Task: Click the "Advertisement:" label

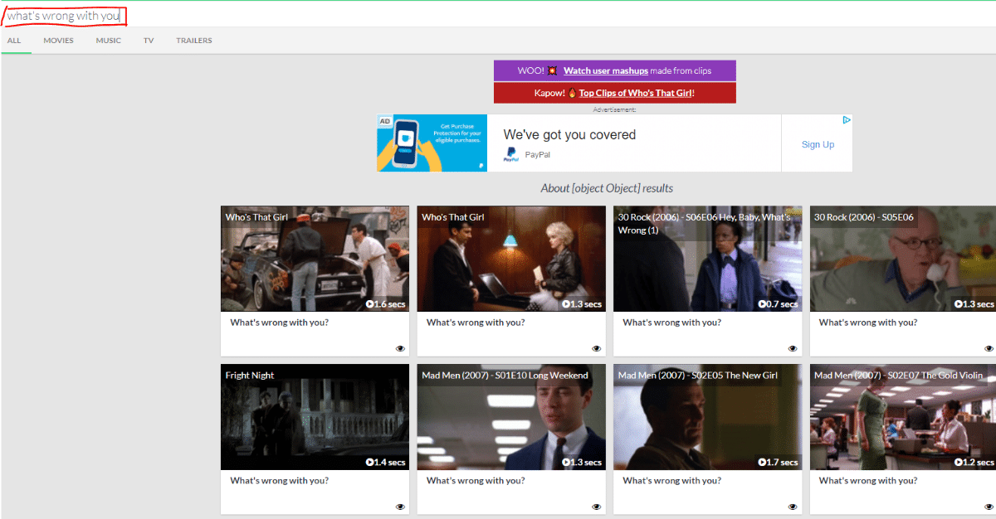Action: click(x=614, y=109)
